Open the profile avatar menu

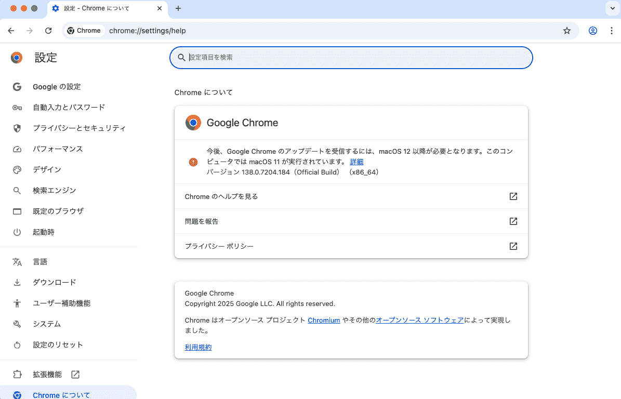click(x=592, y=31)
